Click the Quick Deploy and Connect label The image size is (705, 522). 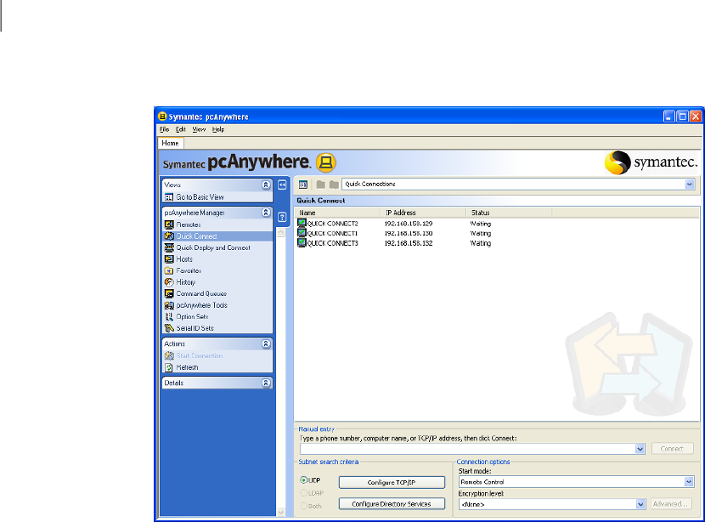[x=213, y=248]
